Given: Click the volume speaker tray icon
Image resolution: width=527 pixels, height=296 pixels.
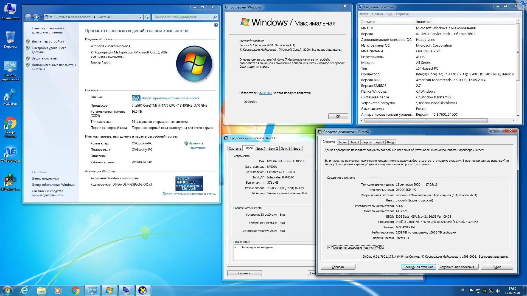Looking at the screenshot, I should tap(498, 291).
